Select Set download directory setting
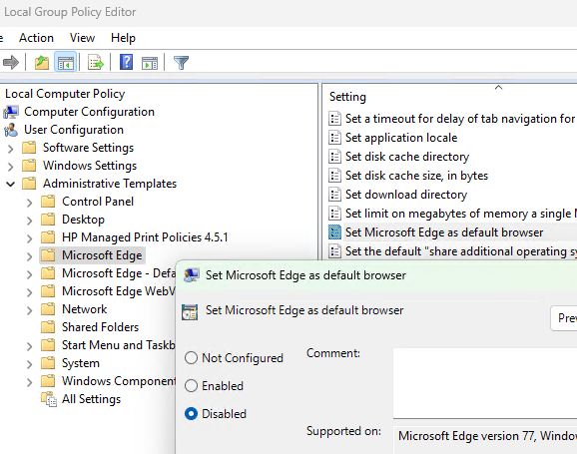The height and width of the screenshot is (454, 577). 406,195
